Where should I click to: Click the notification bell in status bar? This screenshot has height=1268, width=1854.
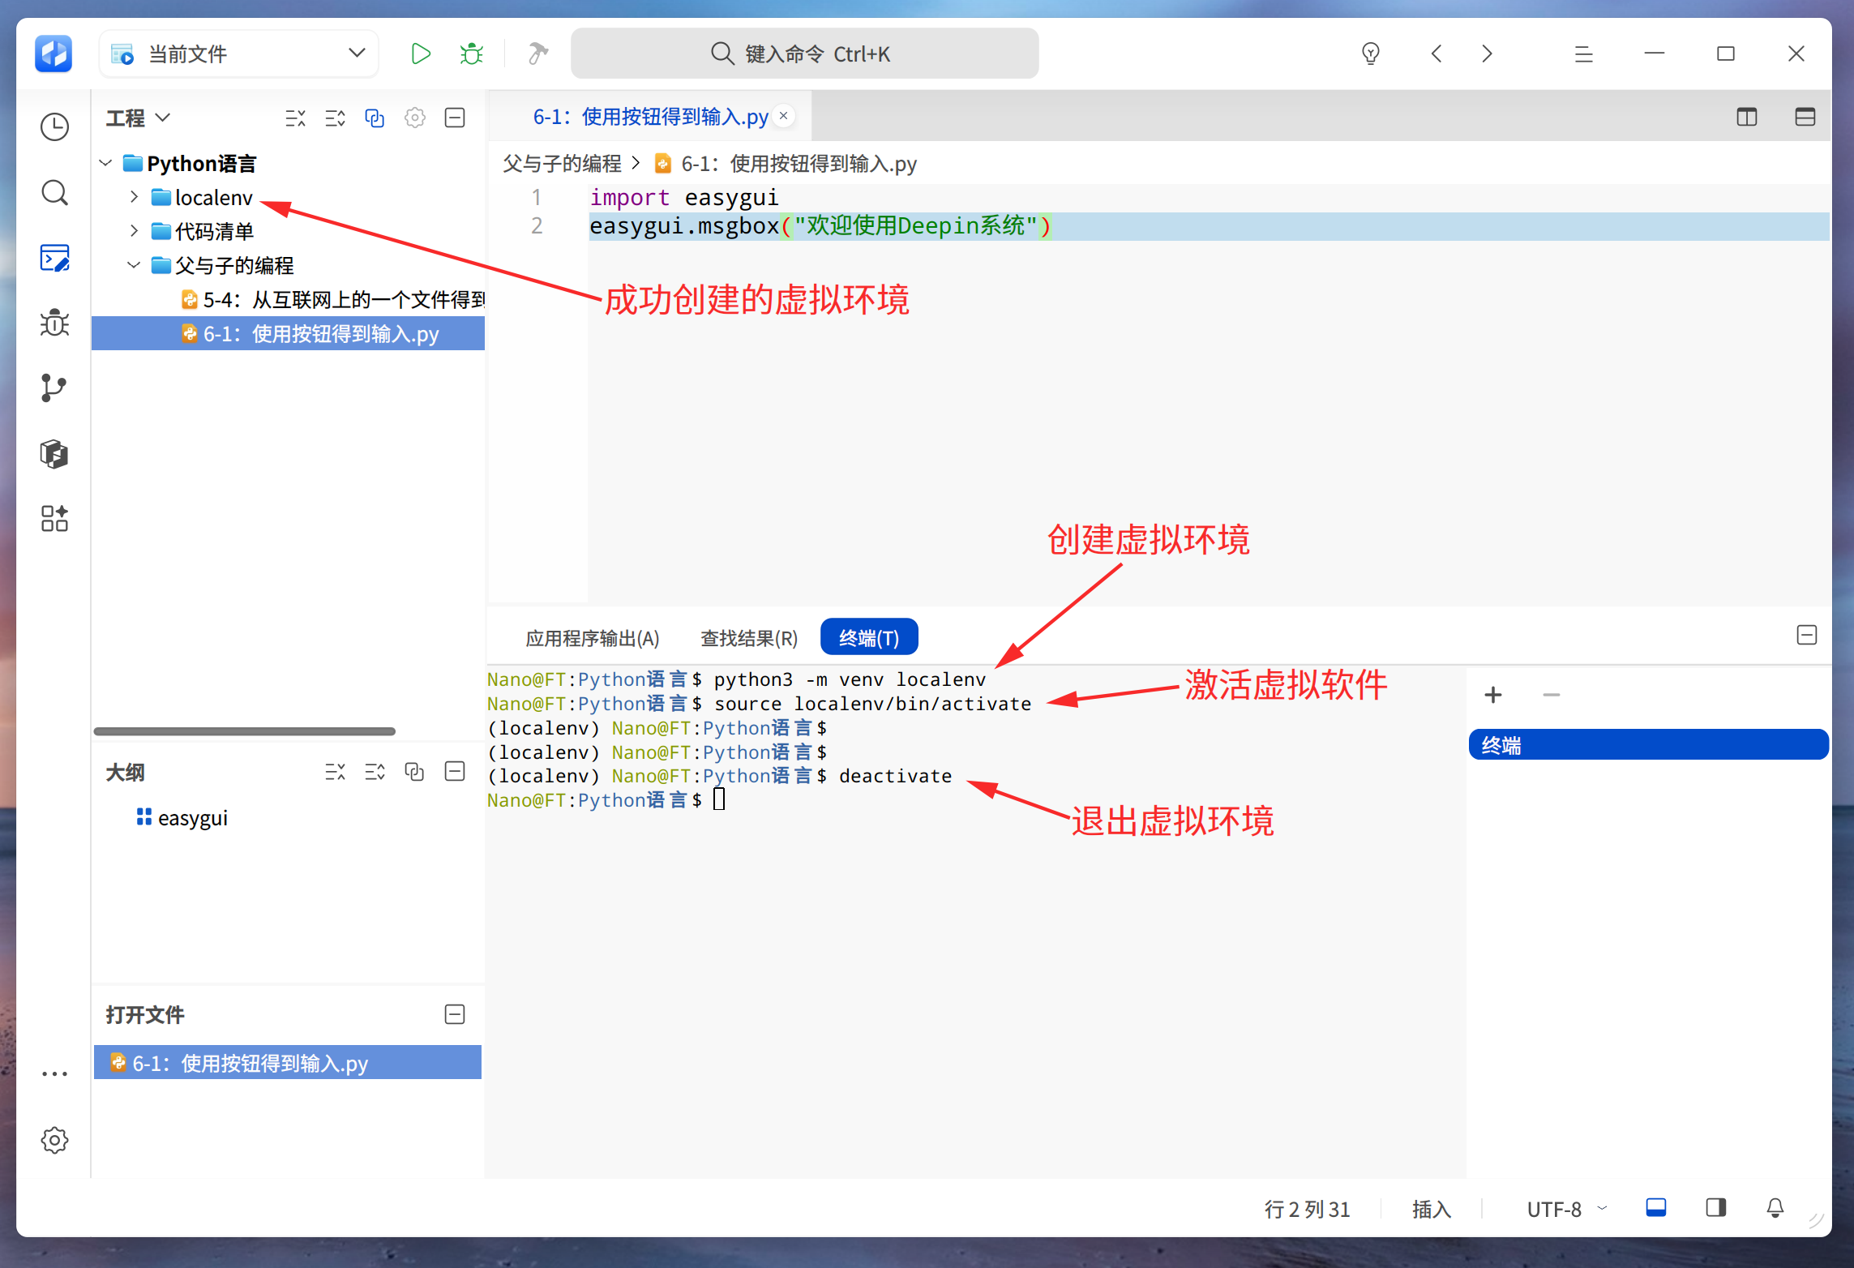click(1775, 1209)
